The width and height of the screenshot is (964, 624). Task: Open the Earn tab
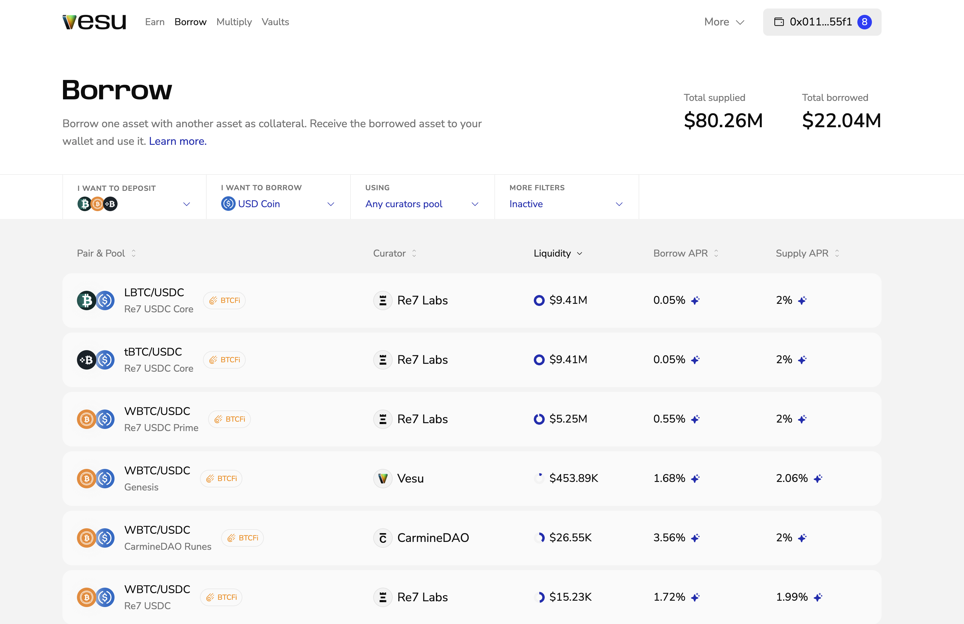click(155, 22)
